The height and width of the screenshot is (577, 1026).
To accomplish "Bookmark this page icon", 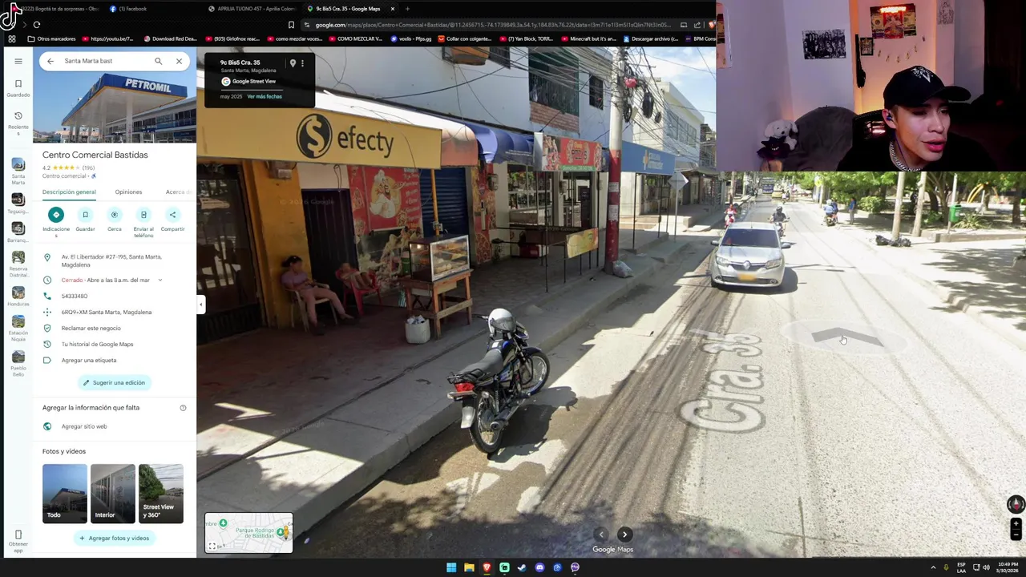I will pyautogui.click(x=291, y=25).
